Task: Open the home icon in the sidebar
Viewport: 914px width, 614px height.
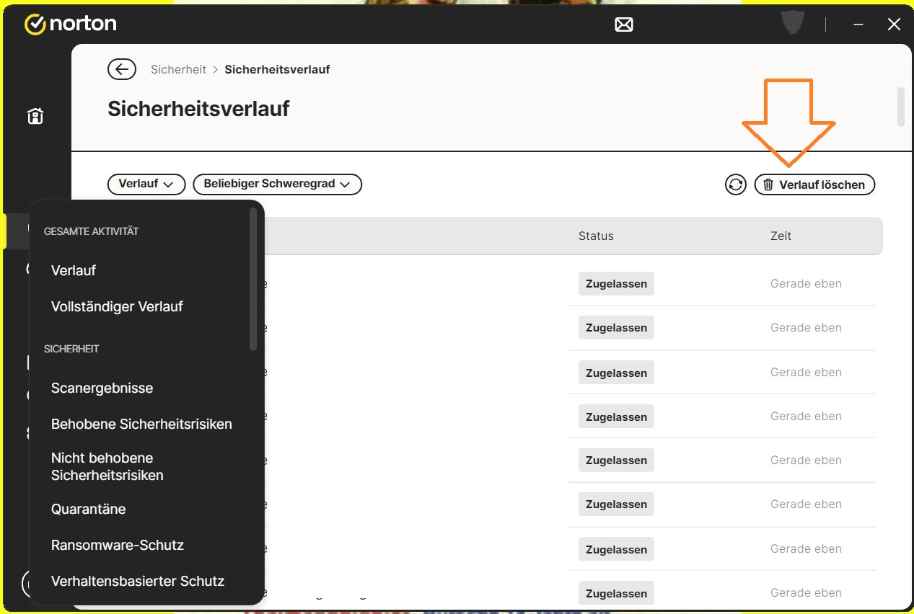Action: (35, 116)
